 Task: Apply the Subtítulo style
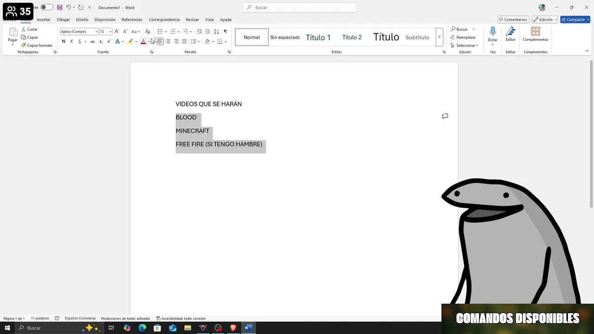coord(417,37)
